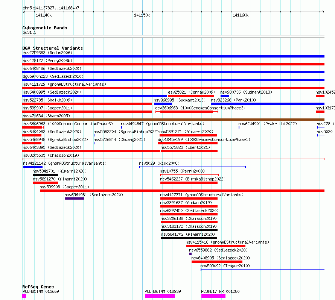Select nsv5573823 (Ebert2021) label
Image resolution: width=335 pixels, height=300 pixels.
pos(185,147)
